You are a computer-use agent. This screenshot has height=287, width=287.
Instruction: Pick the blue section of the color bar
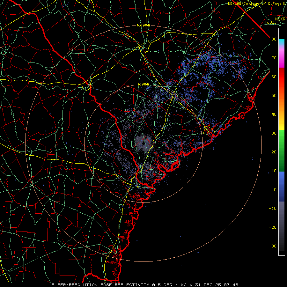coord(282,187)
